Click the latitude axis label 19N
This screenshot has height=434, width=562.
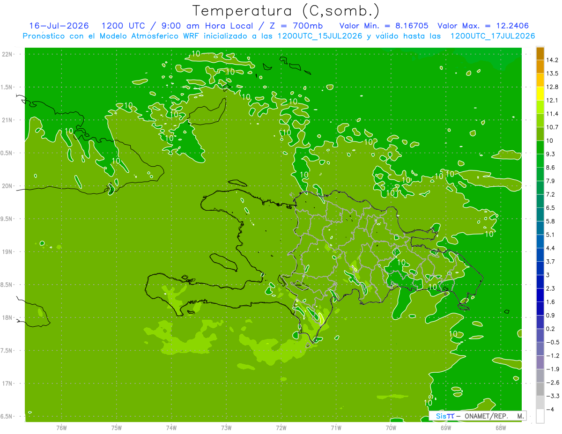7,251
